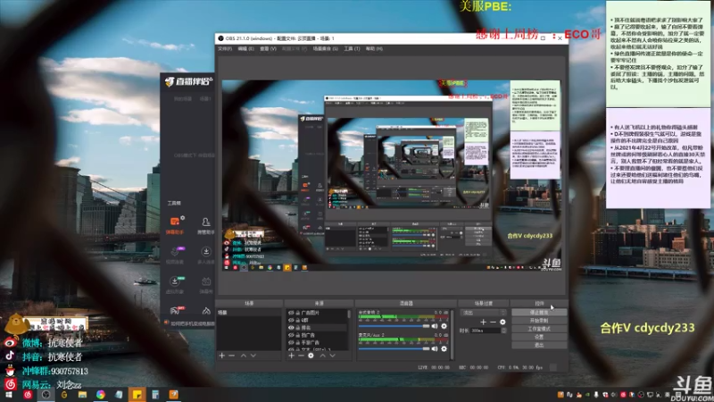This screenshot has height=402, width=714.
Task: Open NetEase Cloud Music from the taskbar
Action: coord(28,395)
